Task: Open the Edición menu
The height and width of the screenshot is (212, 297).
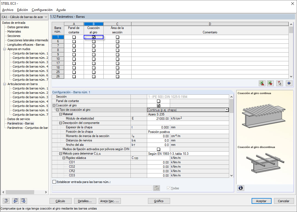Action: tap(22, 10)
